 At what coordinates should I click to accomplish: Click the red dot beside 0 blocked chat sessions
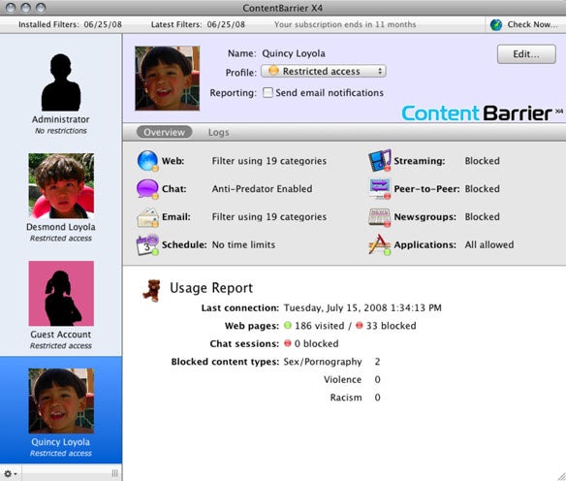(287, 343)
